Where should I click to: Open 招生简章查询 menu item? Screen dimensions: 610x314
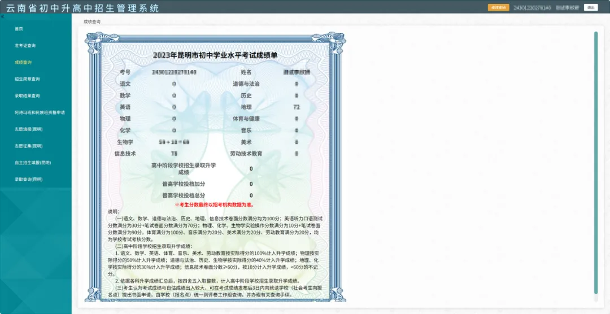click(x=27, y=79)
